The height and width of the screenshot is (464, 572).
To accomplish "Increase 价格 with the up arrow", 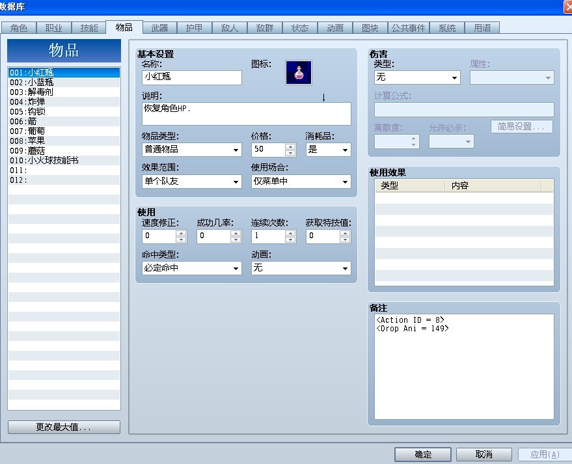I will 290,146.
